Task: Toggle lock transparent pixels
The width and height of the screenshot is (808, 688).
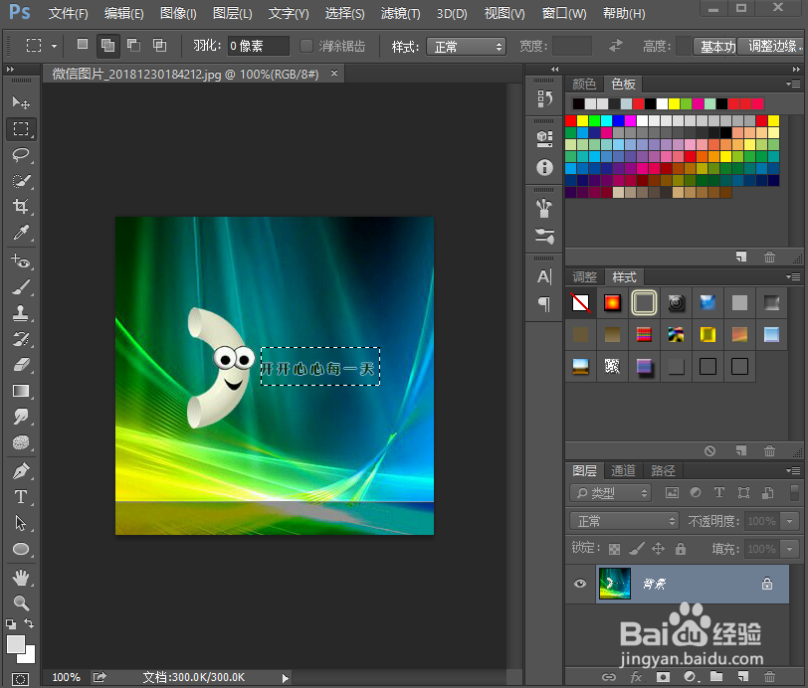Action: pos(614,549)
